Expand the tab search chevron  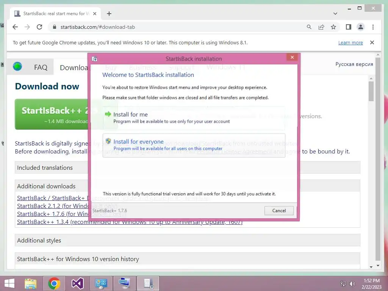click(x=335, y=14)
